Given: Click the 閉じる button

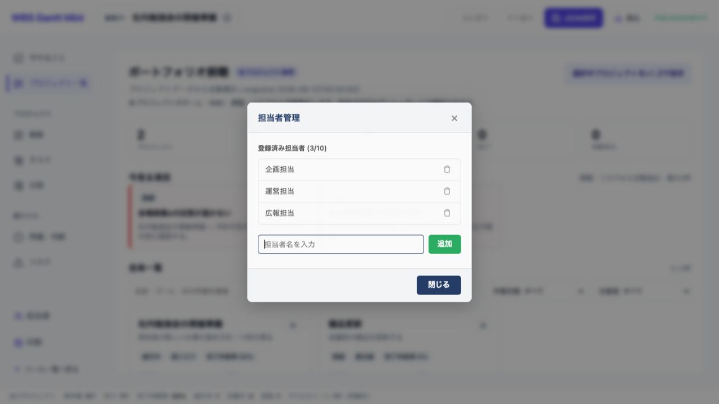Looking at the screenshot, I should pyautogui.click(x=439, y=285).
